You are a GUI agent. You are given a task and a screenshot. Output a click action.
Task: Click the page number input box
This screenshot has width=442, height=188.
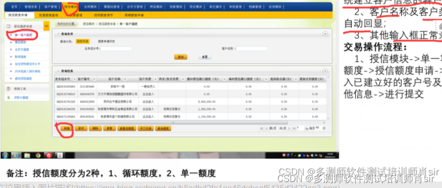coord(300,128)
